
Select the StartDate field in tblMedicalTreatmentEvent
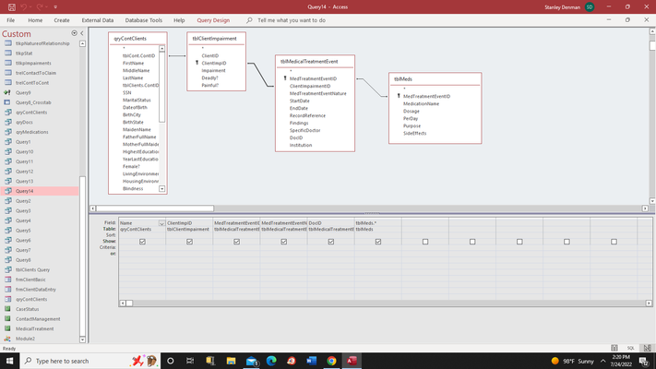click(x=300, y=101)
